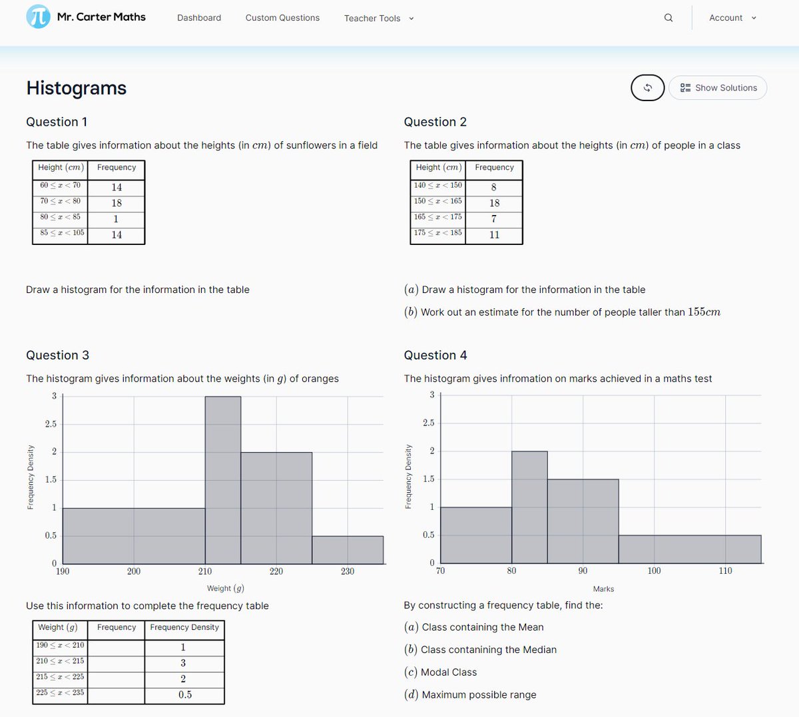Click the Frequency Density column header
The image size is (799, 717).
[184, 628]
